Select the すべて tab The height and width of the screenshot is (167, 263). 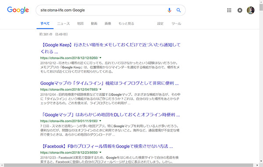click(45, 24)
